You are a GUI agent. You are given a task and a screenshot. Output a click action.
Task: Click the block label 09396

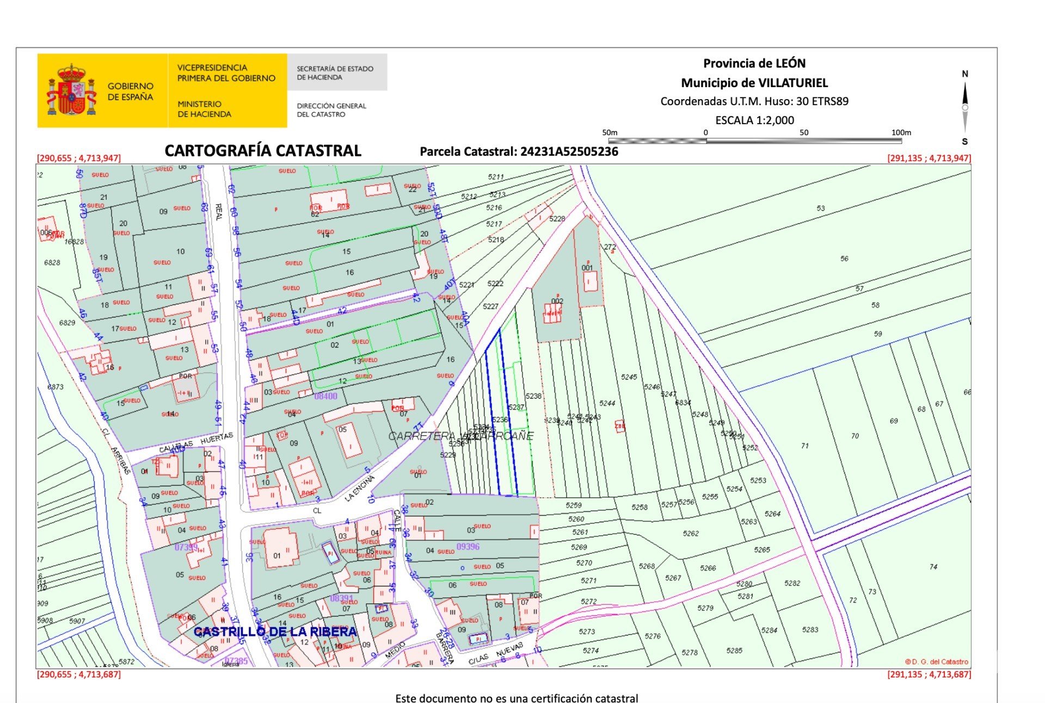468,546
